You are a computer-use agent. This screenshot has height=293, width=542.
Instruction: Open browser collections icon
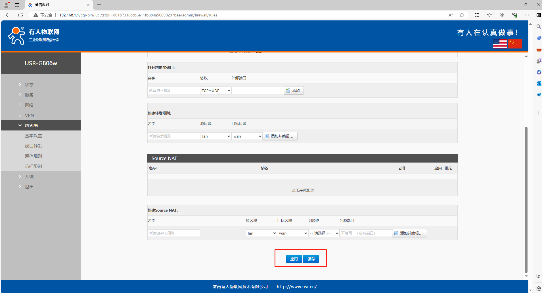[502, 15]
